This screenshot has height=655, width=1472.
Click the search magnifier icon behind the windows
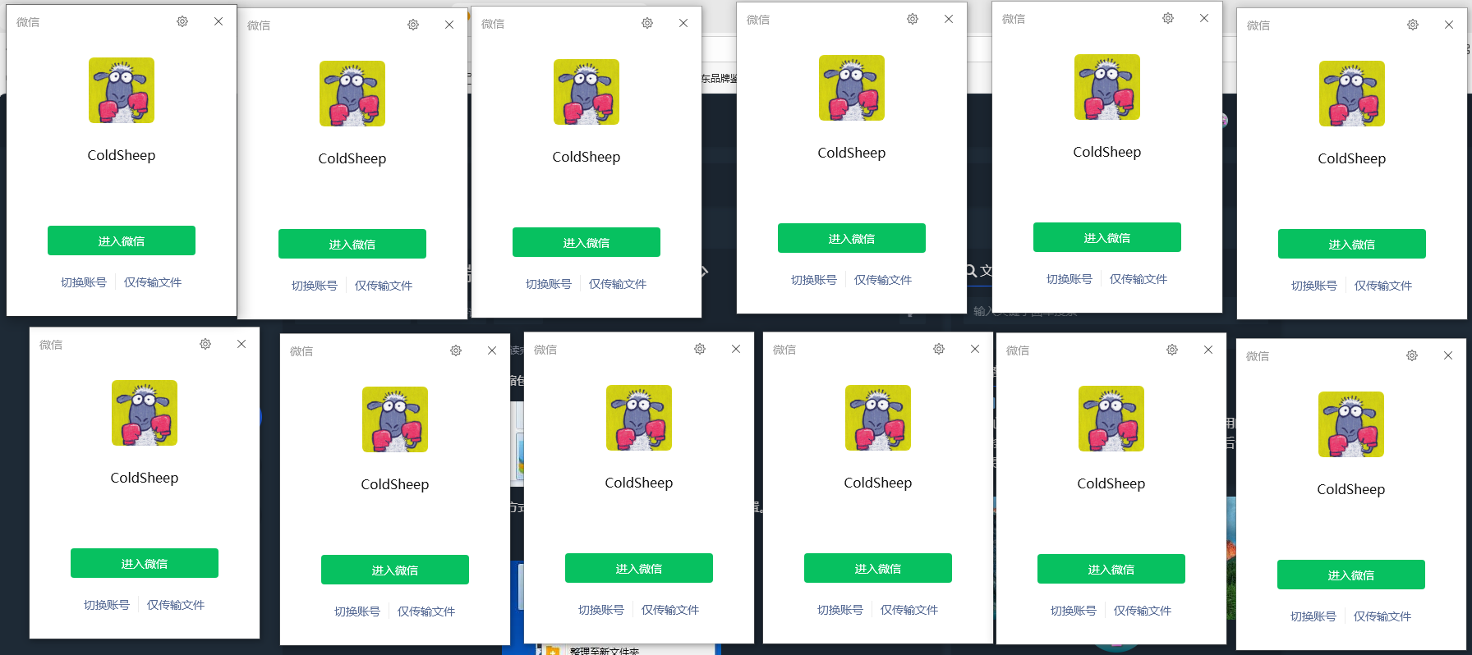pos(971,271)
